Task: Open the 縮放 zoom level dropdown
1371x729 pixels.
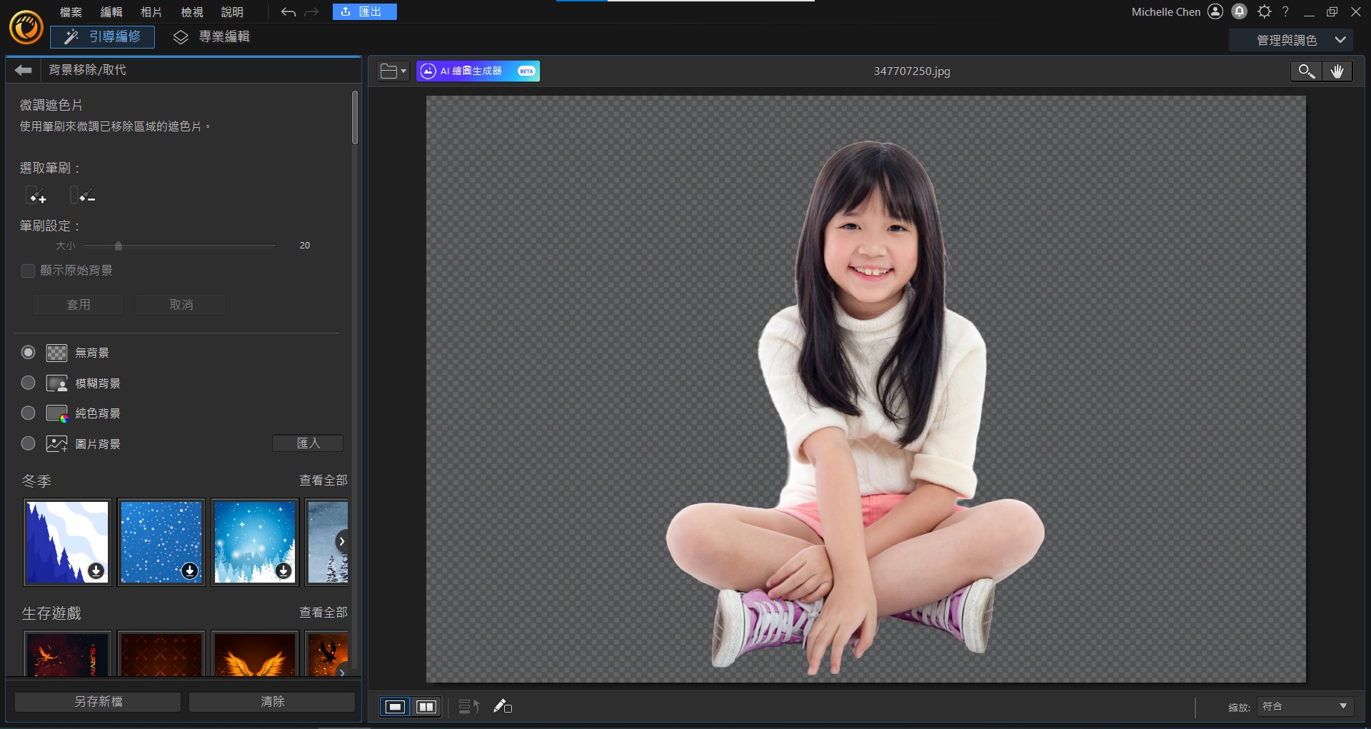Action: [x=1304, y=707]
